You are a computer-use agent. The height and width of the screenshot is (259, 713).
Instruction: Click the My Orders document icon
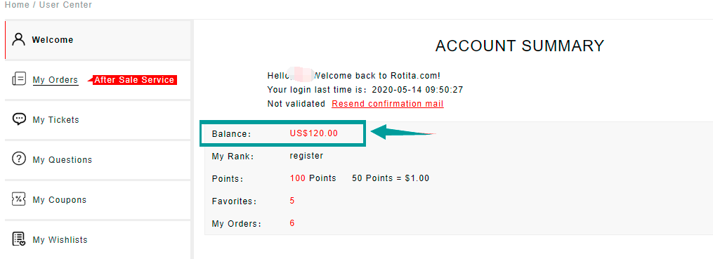tap(19, 79)
